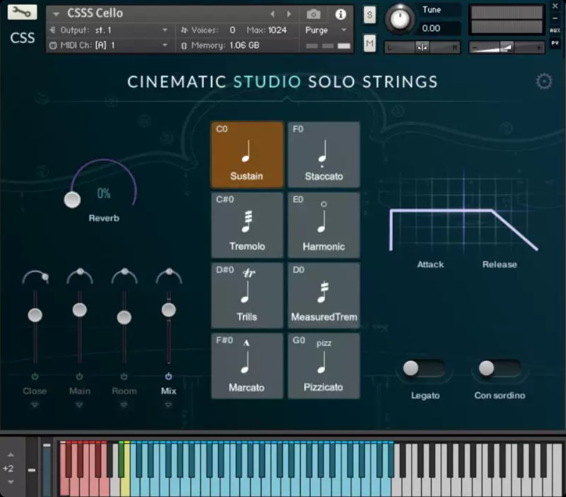The height and width of the screenshot is (497, 566).
Task: Select the MeasuredTrem articulation
Action: [324, 296]
